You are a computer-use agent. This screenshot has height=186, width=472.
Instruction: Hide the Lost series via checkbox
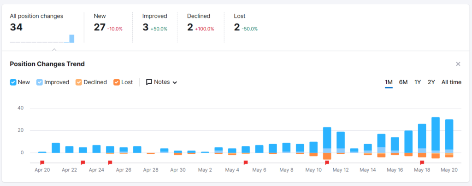[116, 82]
